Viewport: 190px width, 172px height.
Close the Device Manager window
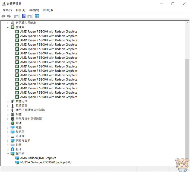184,4
